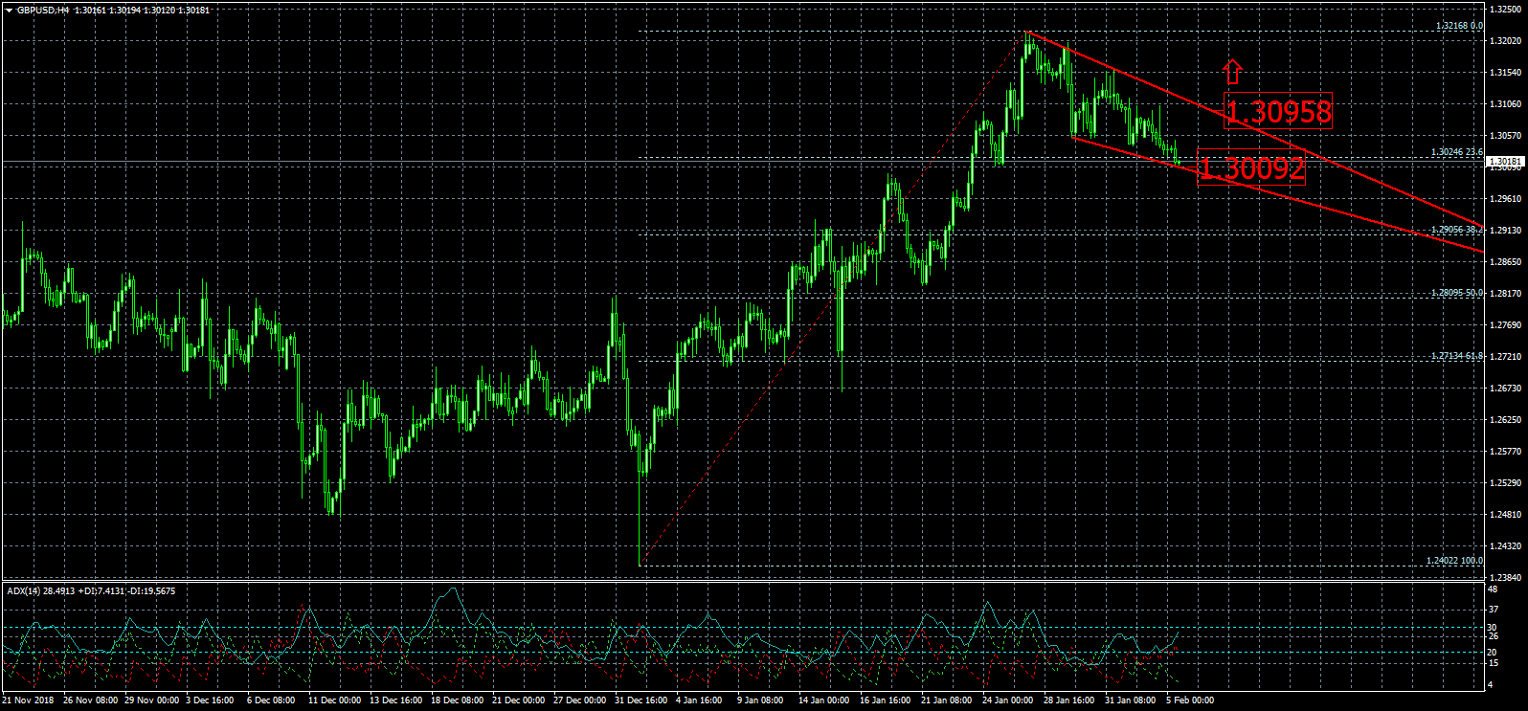The height and width of the screenshot is (711, 1528).
Task: Click the ADX scale value 48
Action: [1493, 589]
